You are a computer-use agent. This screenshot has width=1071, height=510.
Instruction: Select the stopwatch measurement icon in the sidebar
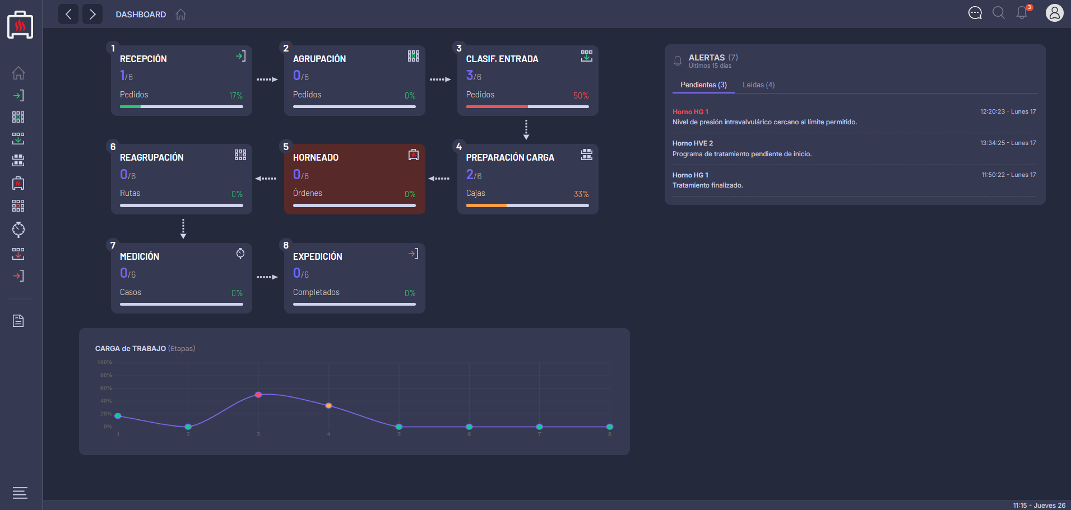[x=18, y=229]
